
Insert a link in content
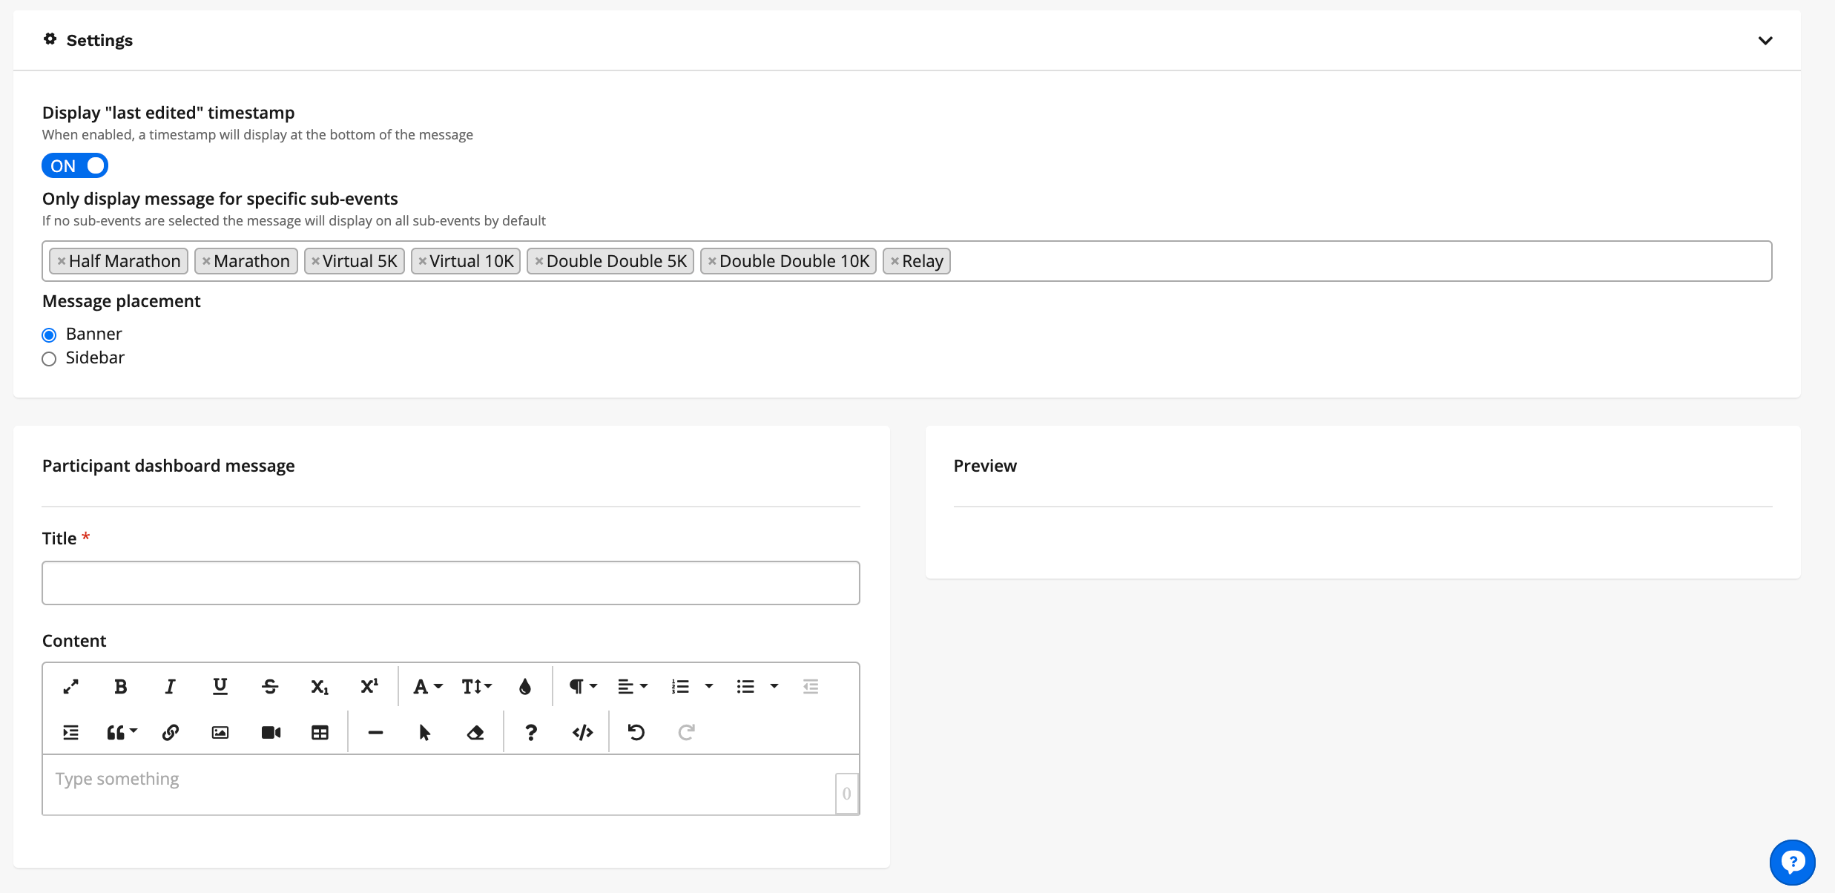pyautogui.click(x=171, y=733)
